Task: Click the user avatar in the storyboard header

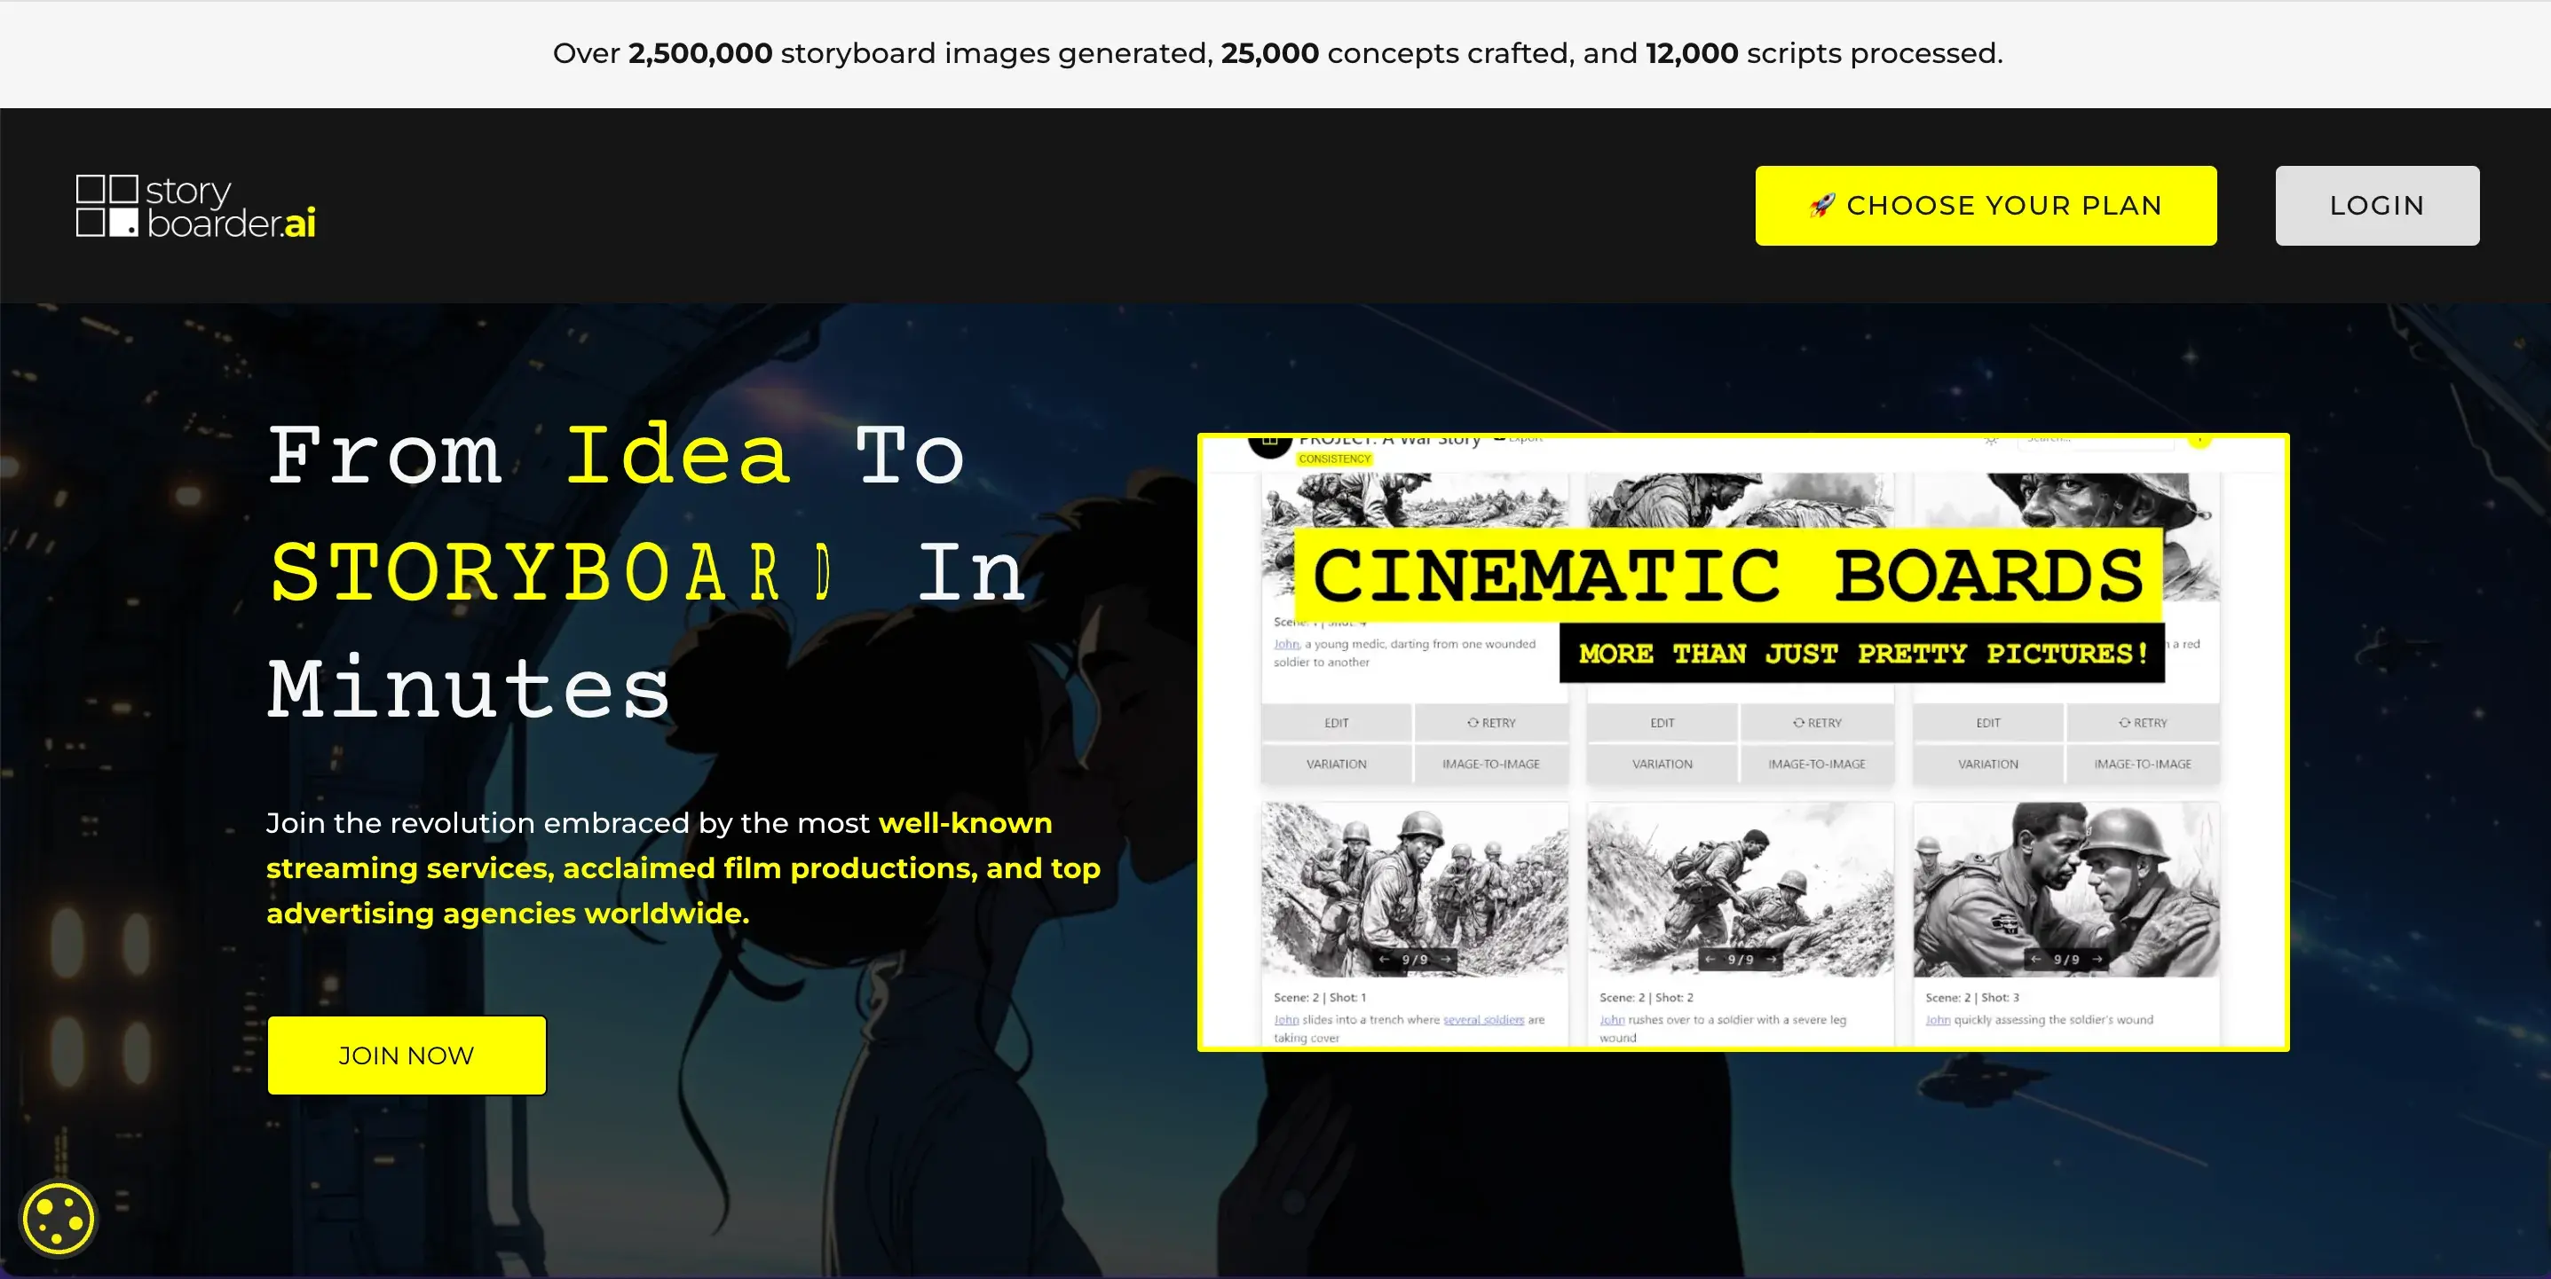Action: tap(2199, 441)
